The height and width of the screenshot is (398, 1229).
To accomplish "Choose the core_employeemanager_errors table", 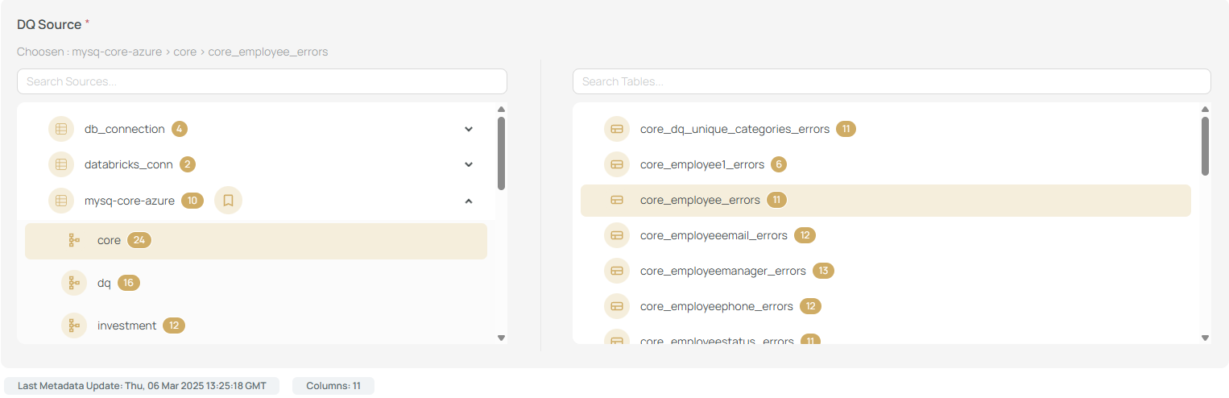I will point(722,271).
